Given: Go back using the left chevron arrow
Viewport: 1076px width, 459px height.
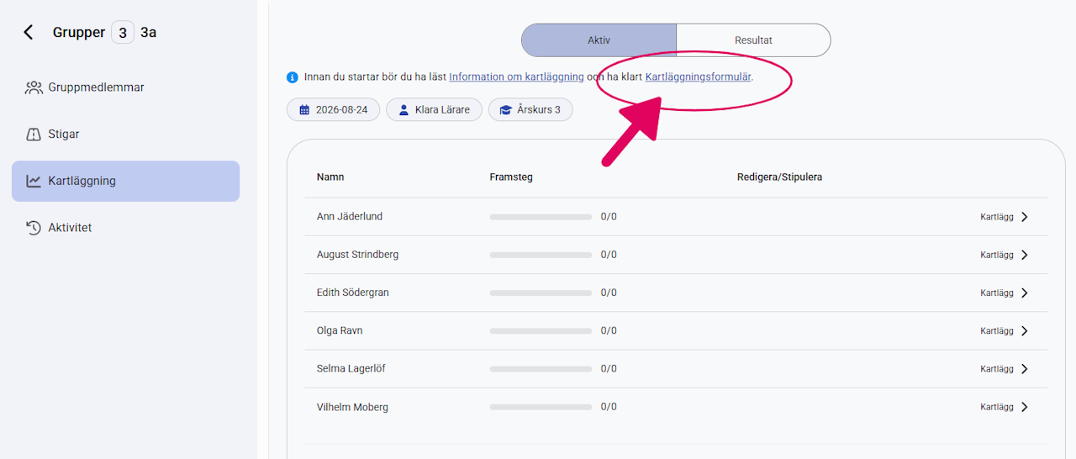Looking at the screenshot, I should coord(29,32).
